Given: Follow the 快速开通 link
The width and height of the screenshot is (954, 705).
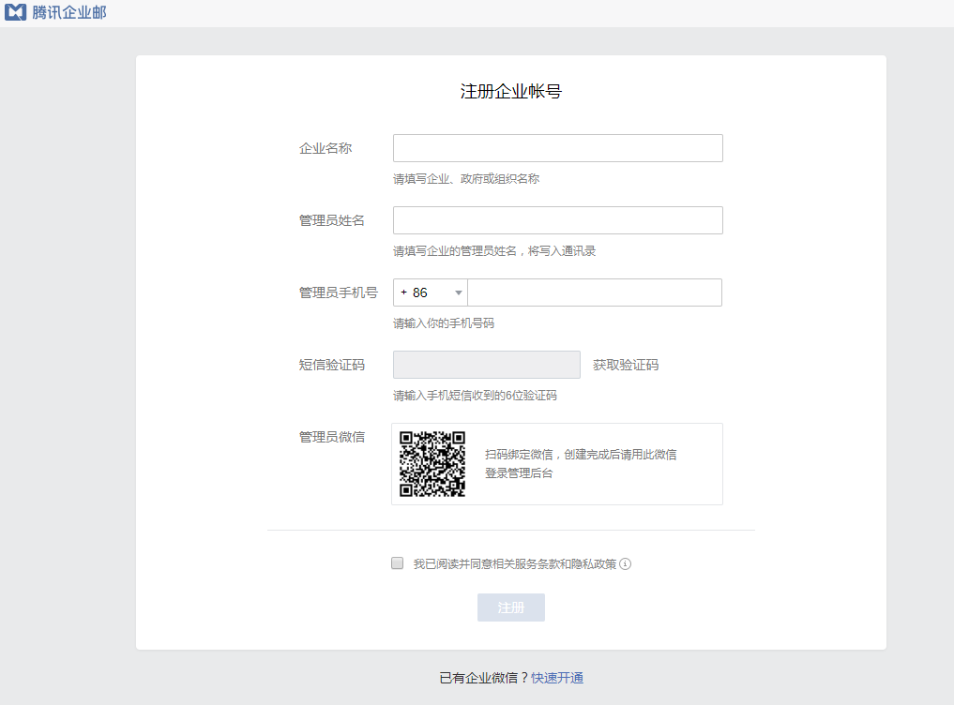Looking at the screenshot, I should 557,678.
